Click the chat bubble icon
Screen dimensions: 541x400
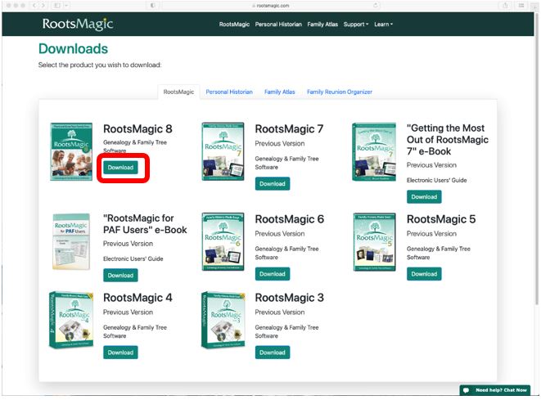467,390
